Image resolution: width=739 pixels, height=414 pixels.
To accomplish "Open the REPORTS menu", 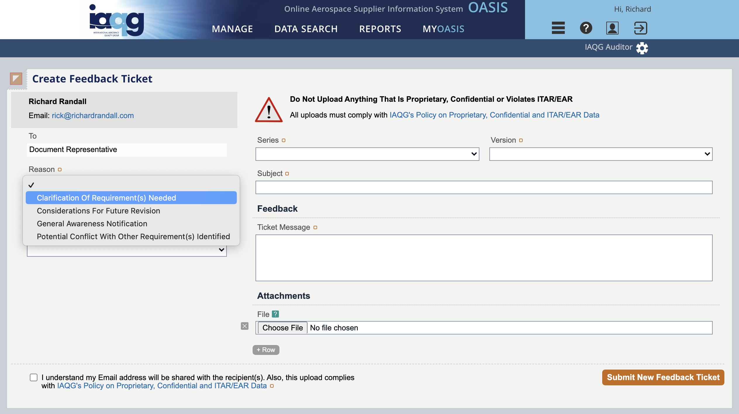I will tap(380, 29).
